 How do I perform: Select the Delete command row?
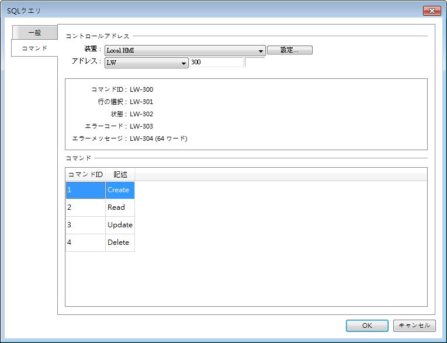[x=119, y=242]
